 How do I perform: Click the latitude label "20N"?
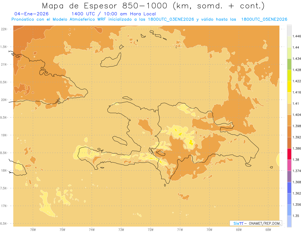(4, 100)
